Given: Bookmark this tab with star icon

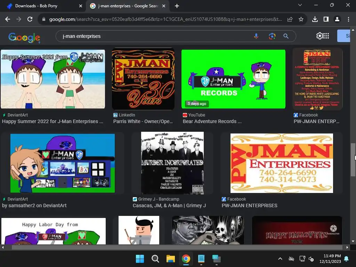Looking at the screenshot, I should tap(301, 19).
